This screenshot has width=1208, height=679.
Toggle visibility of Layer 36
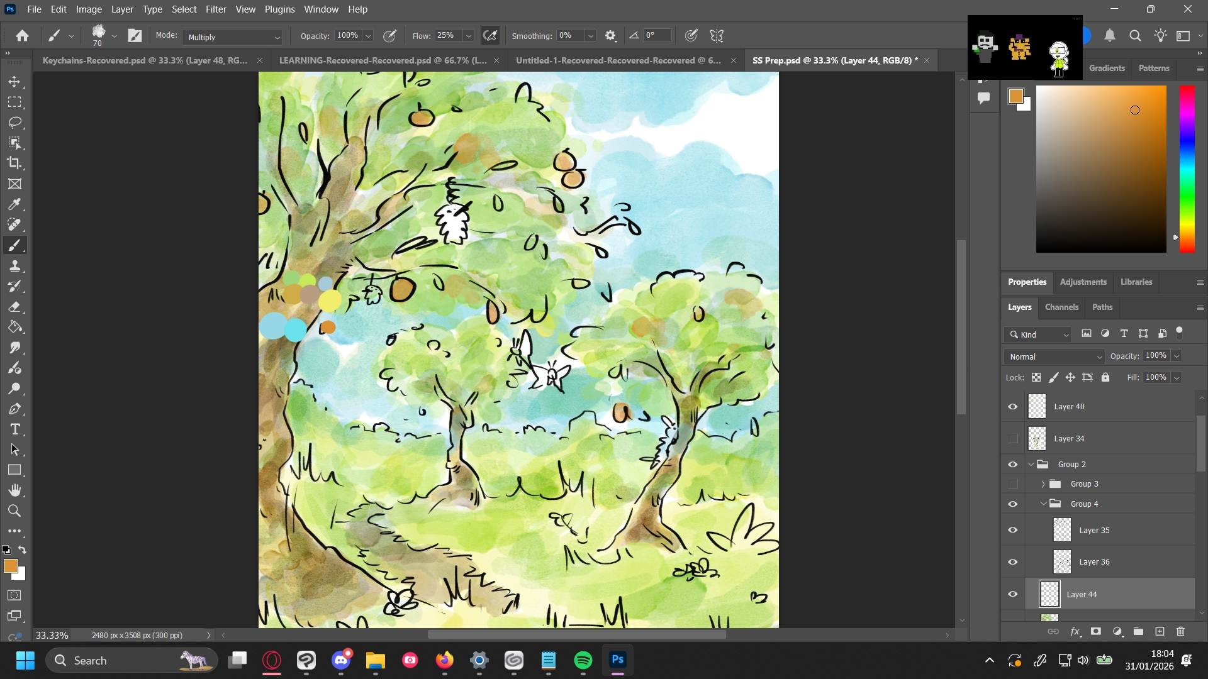1012,562
